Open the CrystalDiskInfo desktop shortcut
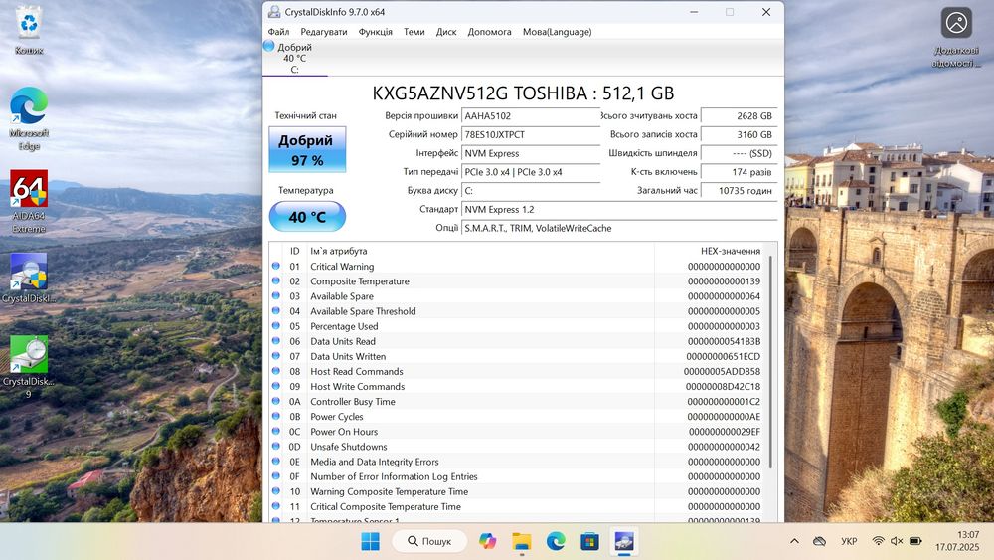Screen dimensions: 994x560 pyautogui.click(x=29, y=279)
